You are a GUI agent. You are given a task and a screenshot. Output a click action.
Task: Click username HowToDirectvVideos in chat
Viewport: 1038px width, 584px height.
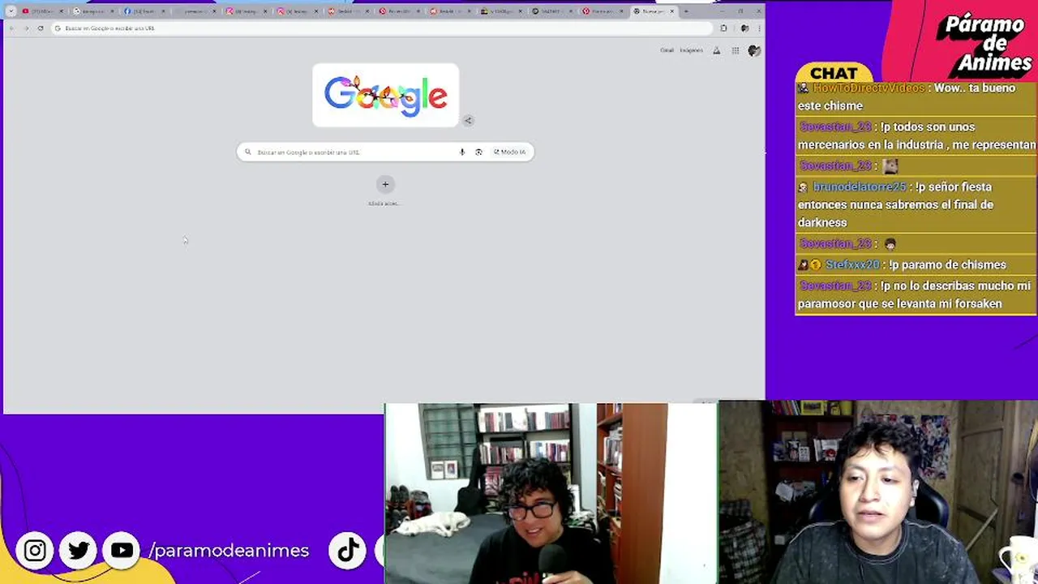pyautogui.click(x=869, y=88)
